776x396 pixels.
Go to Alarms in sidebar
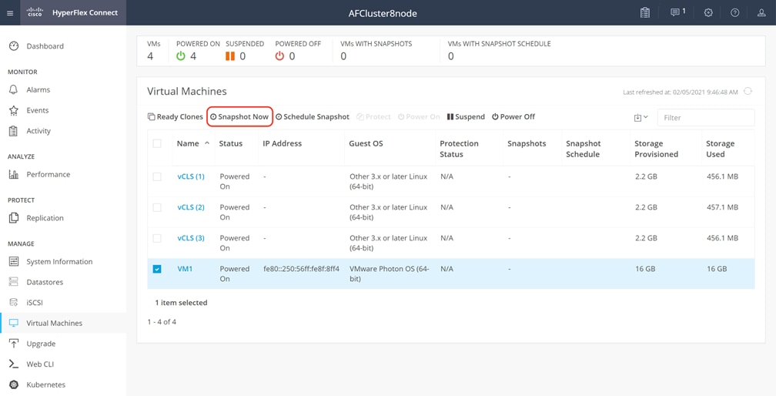click(38, 89)
